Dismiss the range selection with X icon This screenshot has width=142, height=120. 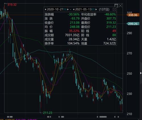coord(120,6)
